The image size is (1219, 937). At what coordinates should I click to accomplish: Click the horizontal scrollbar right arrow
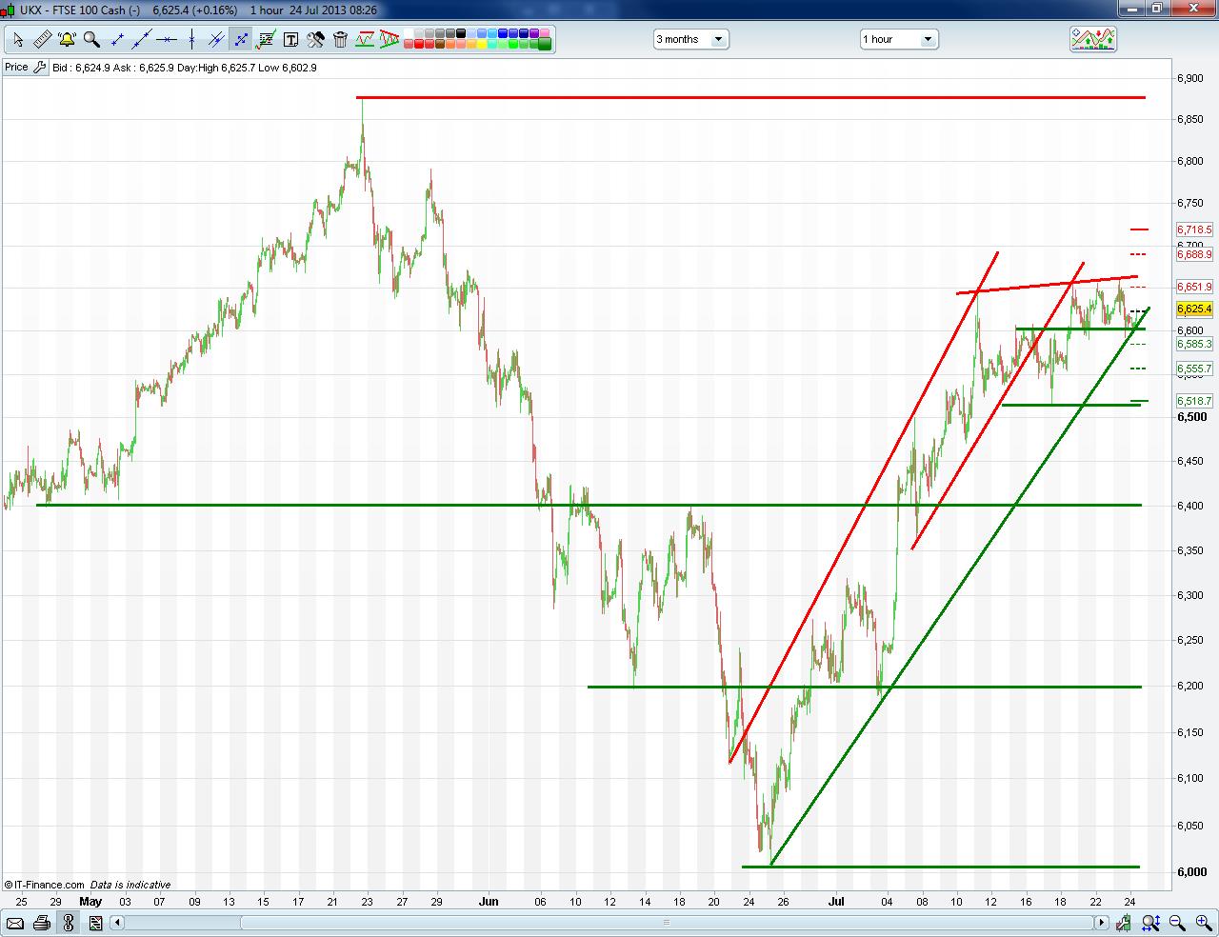[x=1102, y=923]
